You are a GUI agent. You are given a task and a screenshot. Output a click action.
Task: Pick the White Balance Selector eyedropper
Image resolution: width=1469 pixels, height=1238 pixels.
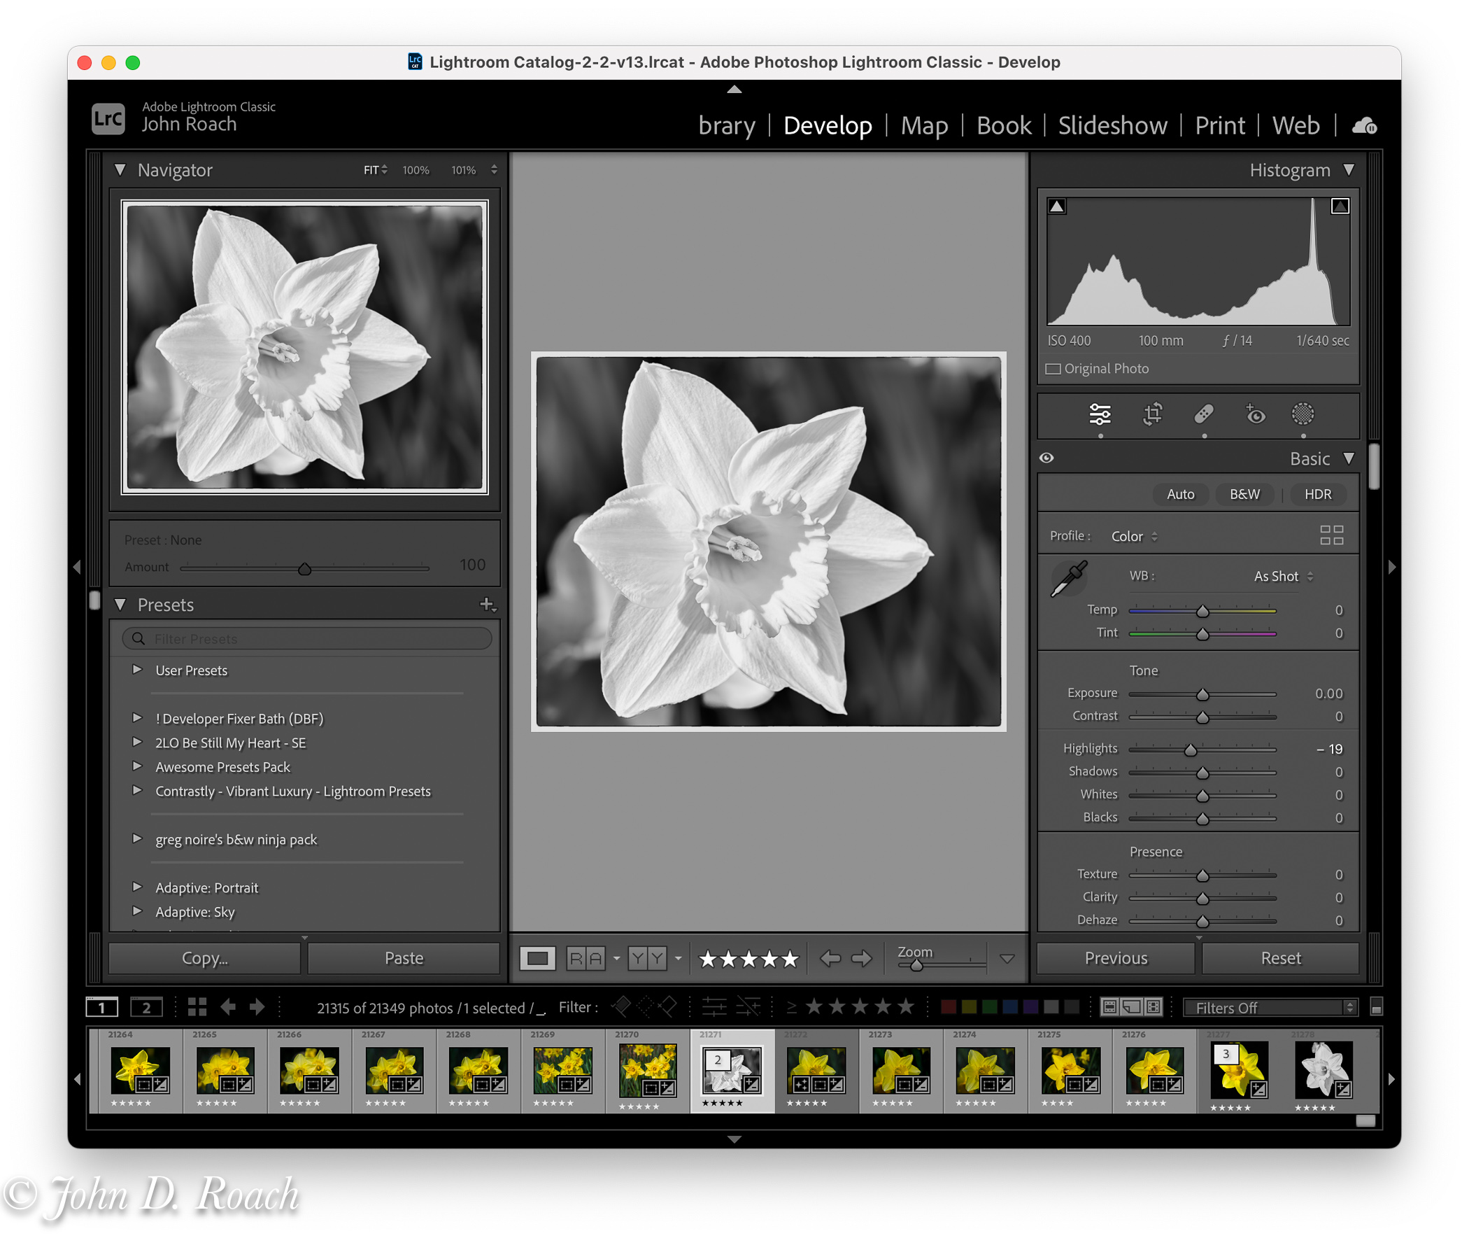pos(1068,578)
